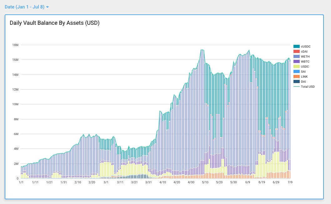Click the Total USD line legend marker
331x204 pixels.
(296, 86)
